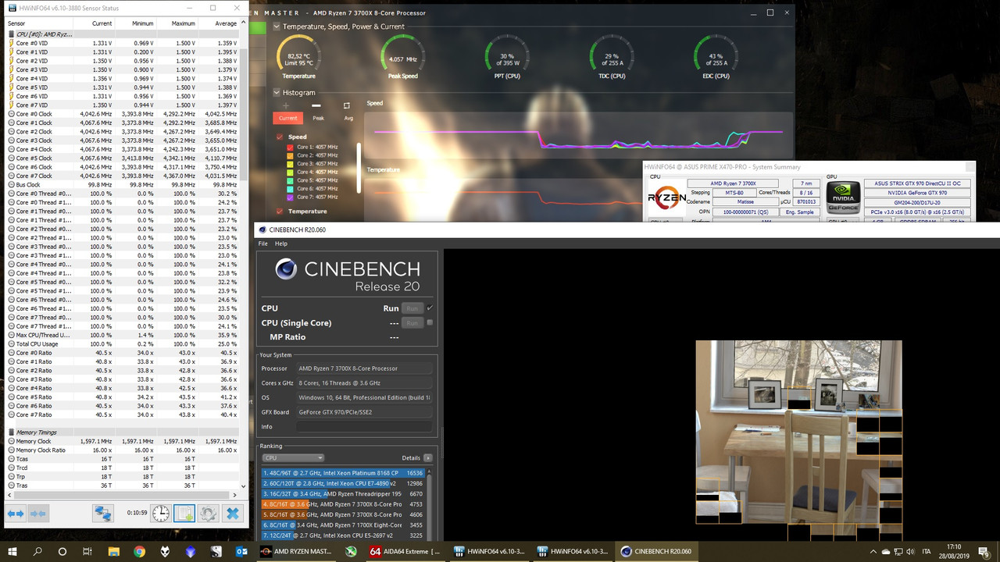Open HWiNFO network/remote monitors icon
This screenshot has width=1000, height=562.
102,513
